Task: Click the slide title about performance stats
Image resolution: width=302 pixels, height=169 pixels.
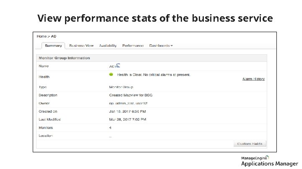Action: point(155,18)
